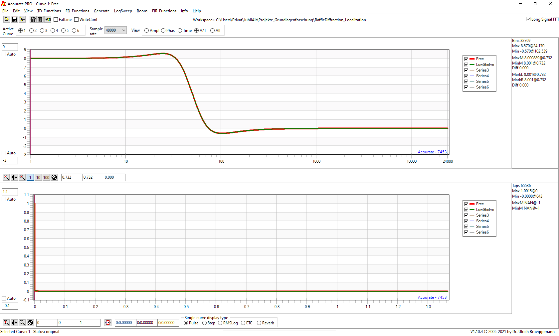Screen dimensions: 559x336
Task: Zoom in on the time chart
Action: click(x=6, y=323)
